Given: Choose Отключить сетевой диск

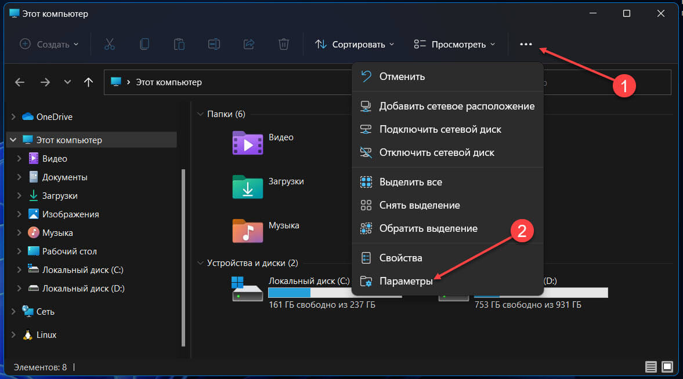Looking at the screenshot, I should 447,152.
